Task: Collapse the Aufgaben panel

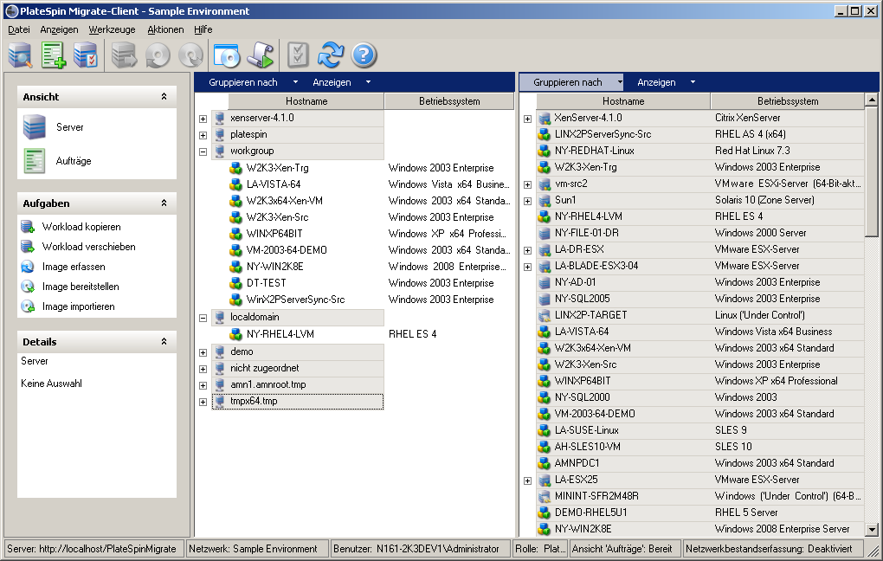Action: click(x=164, y=203)
